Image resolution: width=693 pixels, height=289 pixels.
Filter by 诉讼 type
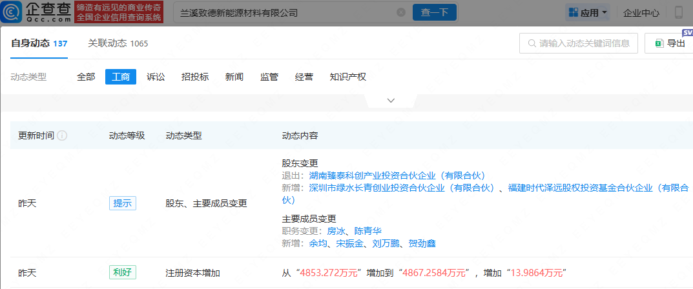coord(156,77)
